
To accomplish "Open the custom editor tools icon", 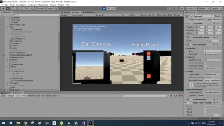I will point(31,8).
